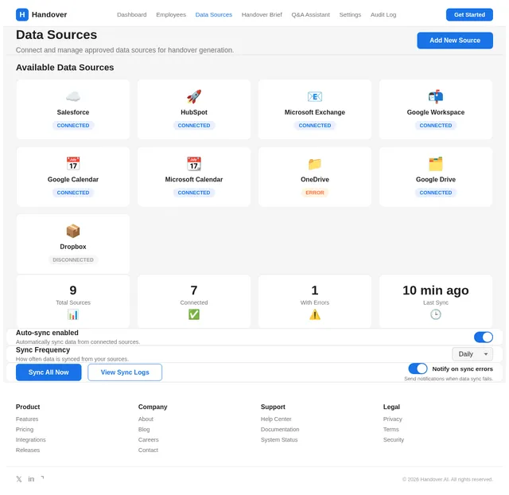The height and width of the screenshot is (495, 509).
Task: Click the '1' With Errors value
Action: (x=315, y=290)
